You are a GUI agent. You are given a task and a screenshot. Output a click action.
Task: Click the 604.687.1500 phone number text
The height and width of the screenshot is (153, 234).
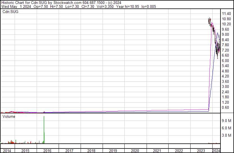(94, 3)
